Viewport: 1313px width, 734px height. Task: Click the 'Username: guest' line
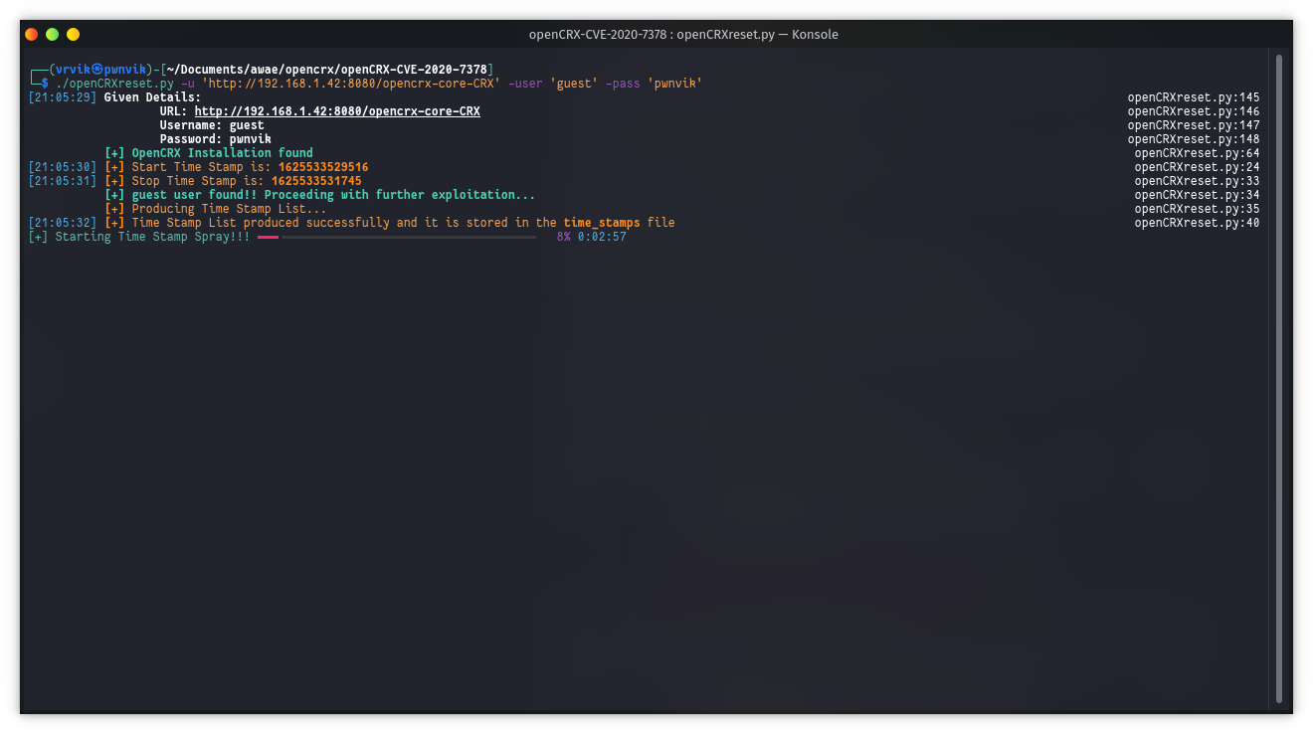(x=212, y=125)
